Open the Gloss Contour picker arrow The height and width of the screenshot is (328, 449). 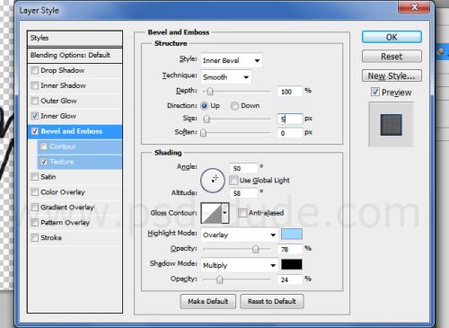[x=225, y=213]
